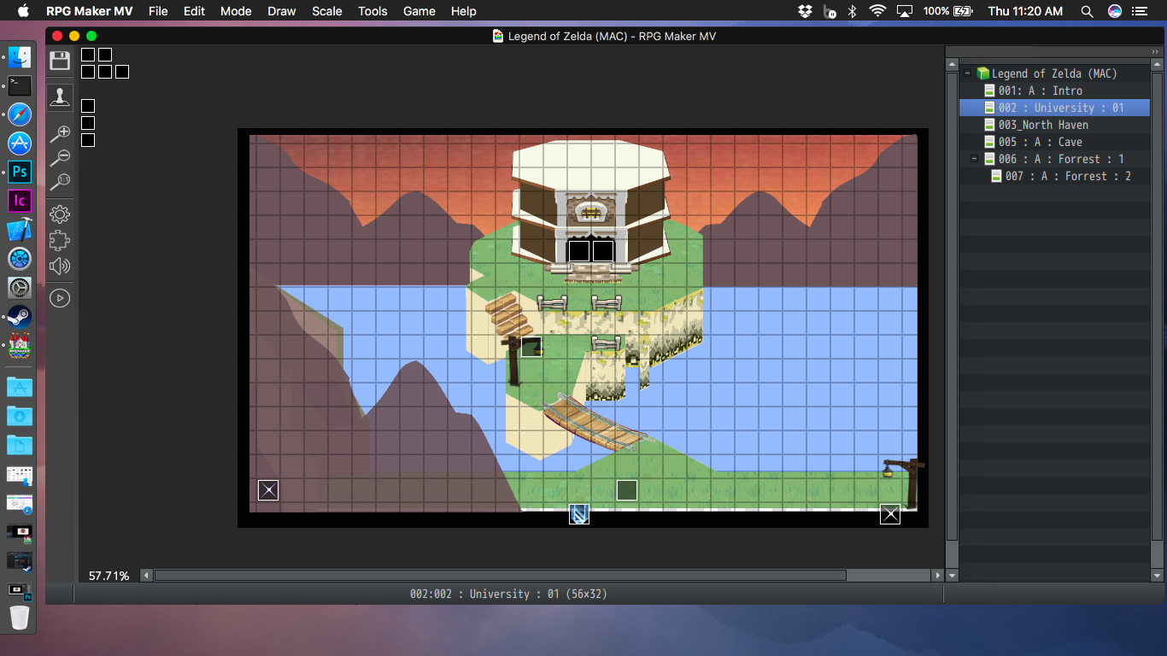Image resolution: width=1167 pixels, height=656 pixels.
Task: Set the actual size 1:1 zoom icon
Action: 60,182
